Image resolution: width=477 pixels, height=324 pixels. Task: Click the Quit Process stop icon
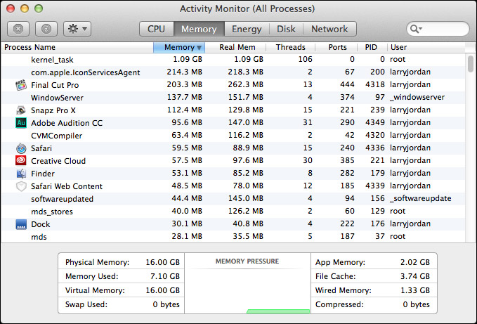pyautogui.click(x=18, y=29)
